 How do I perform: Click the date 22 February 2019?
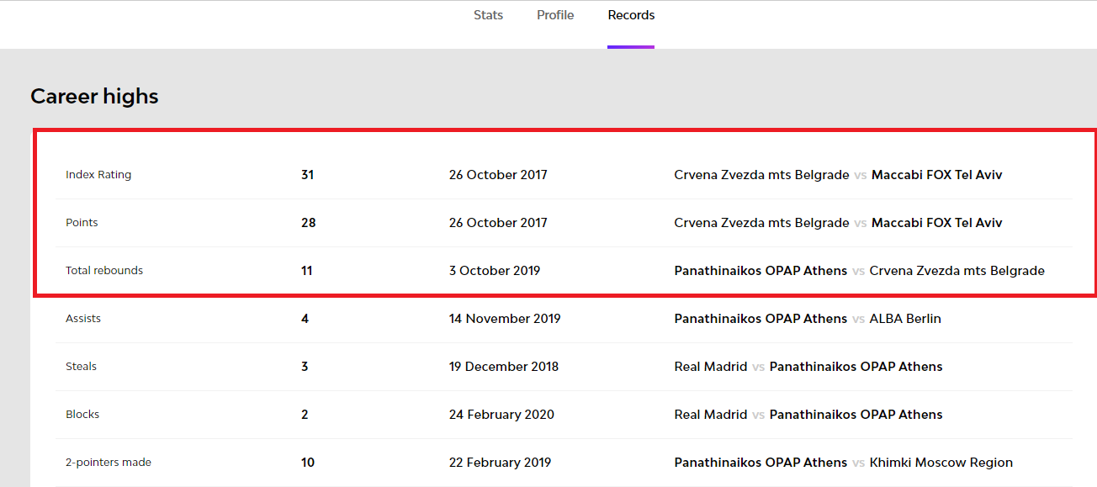(501, 463)
